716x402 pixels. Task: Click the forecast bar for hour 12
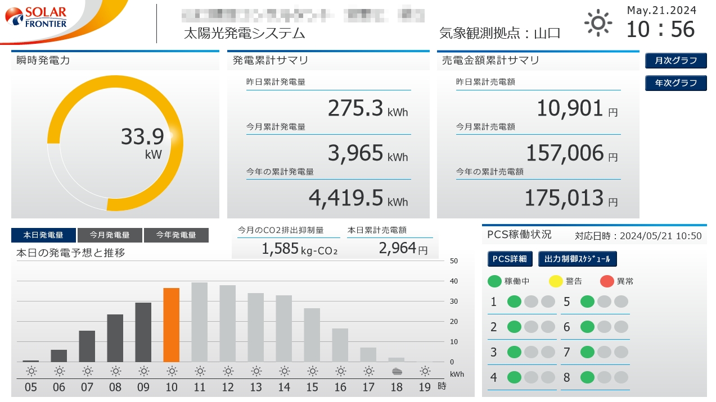click(228, 323)
